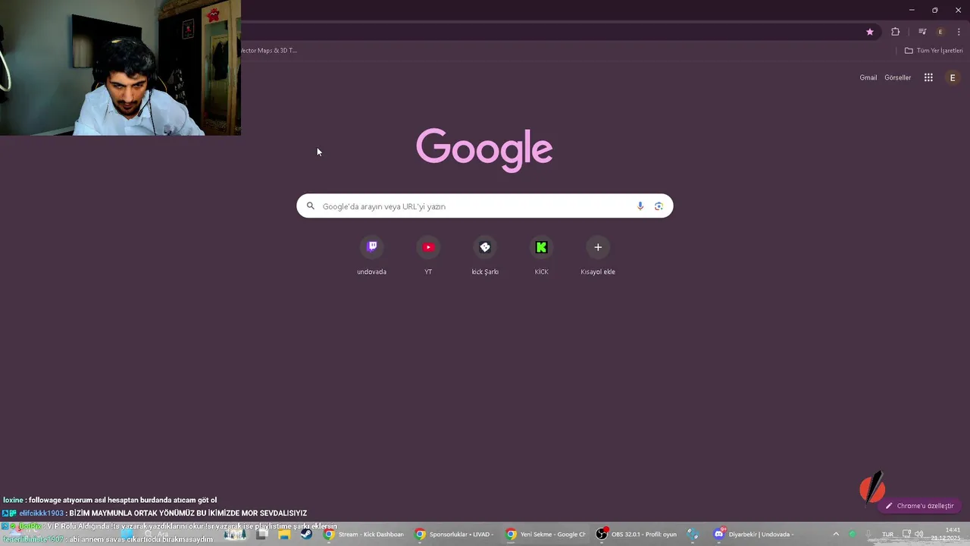
Task: Open the undovada Twitch shortcut
Action: coord(372,256)
